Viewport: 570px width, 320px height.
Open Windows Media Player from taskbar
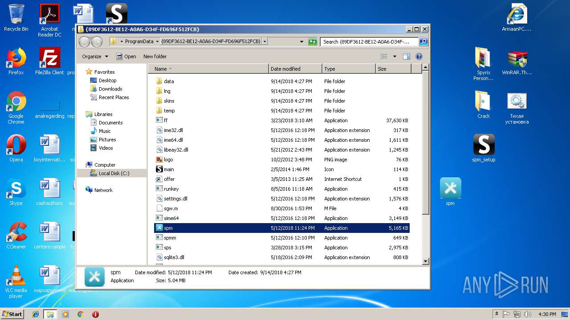click(x=65, y=314)
